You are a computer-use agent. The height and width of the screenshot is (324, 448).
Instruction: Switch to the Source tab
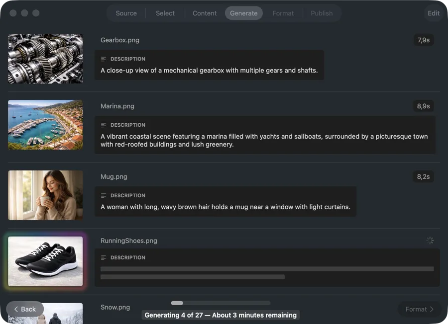tap(126, 13)
